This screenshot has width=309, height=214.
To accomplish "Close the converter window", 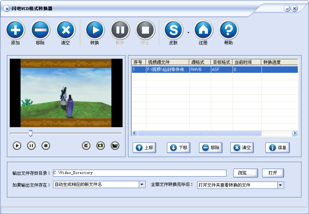I will 295,8.
